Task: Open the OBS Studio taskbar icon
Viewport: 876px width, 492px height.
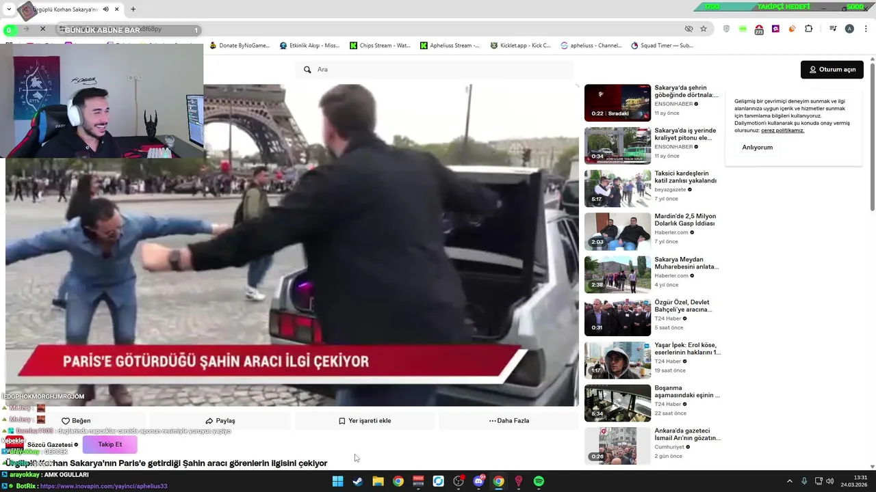Action: click(x=459, y=482)
